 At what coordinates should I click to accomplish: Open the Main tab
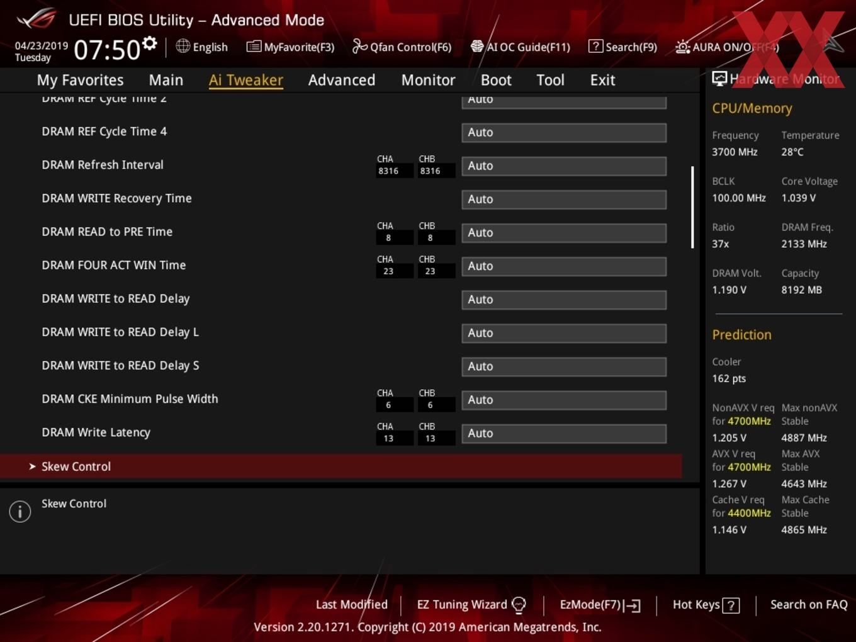tap(166, 80)
